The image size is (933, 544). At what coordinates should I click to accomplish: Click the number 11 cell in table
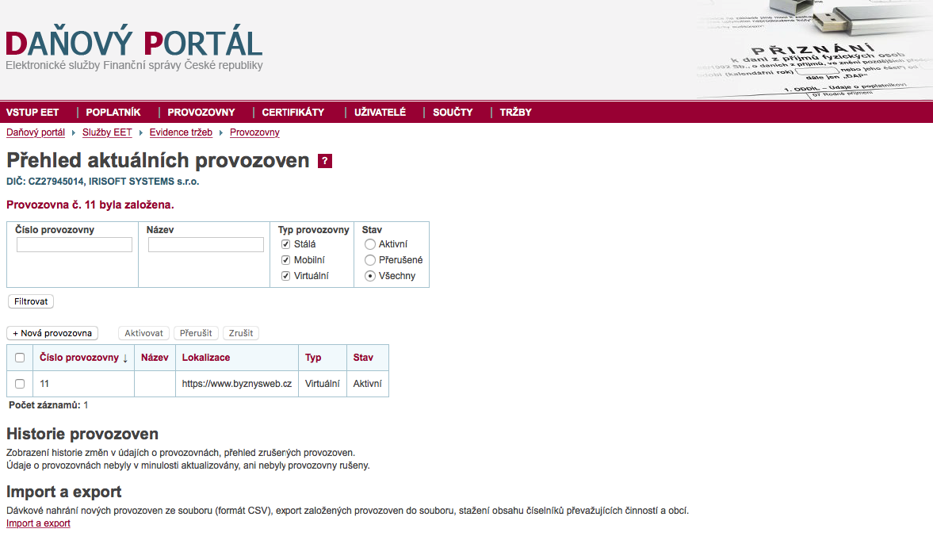click(83, 384)
